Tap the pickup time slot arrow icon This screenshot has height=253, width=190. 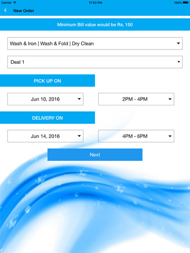pos(170,99)
